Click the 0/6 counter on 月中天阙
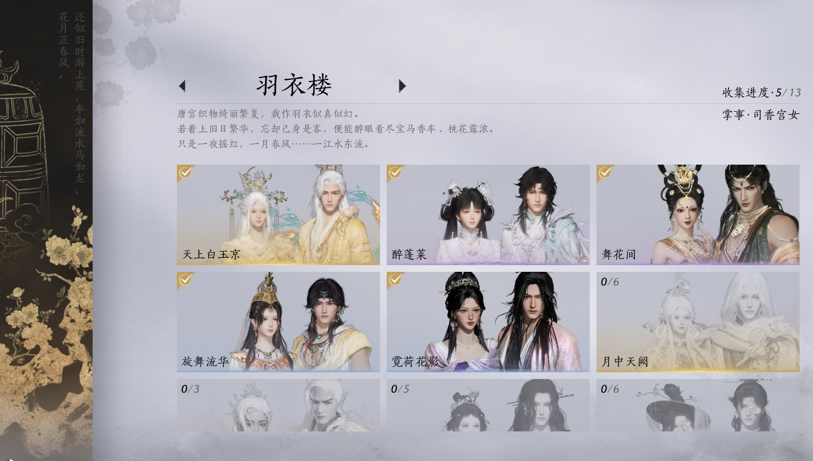 coord(610,282)
